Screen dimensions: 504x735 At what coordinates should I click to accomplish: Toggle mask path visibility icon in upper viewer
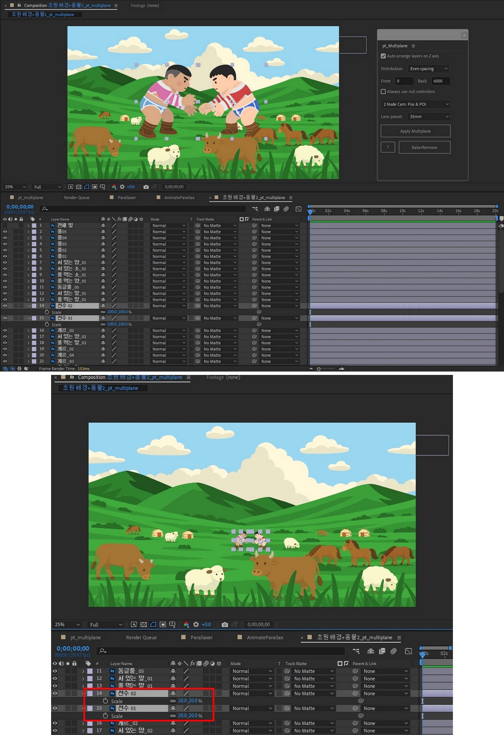[x=87, y=187]
